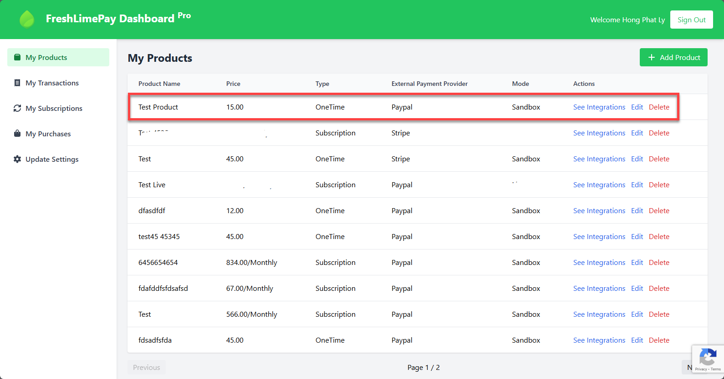Click the FreshLimePay Dashboard title
Image resolution: width=724 pixels, height=379 pixels.
coord(118,18)
